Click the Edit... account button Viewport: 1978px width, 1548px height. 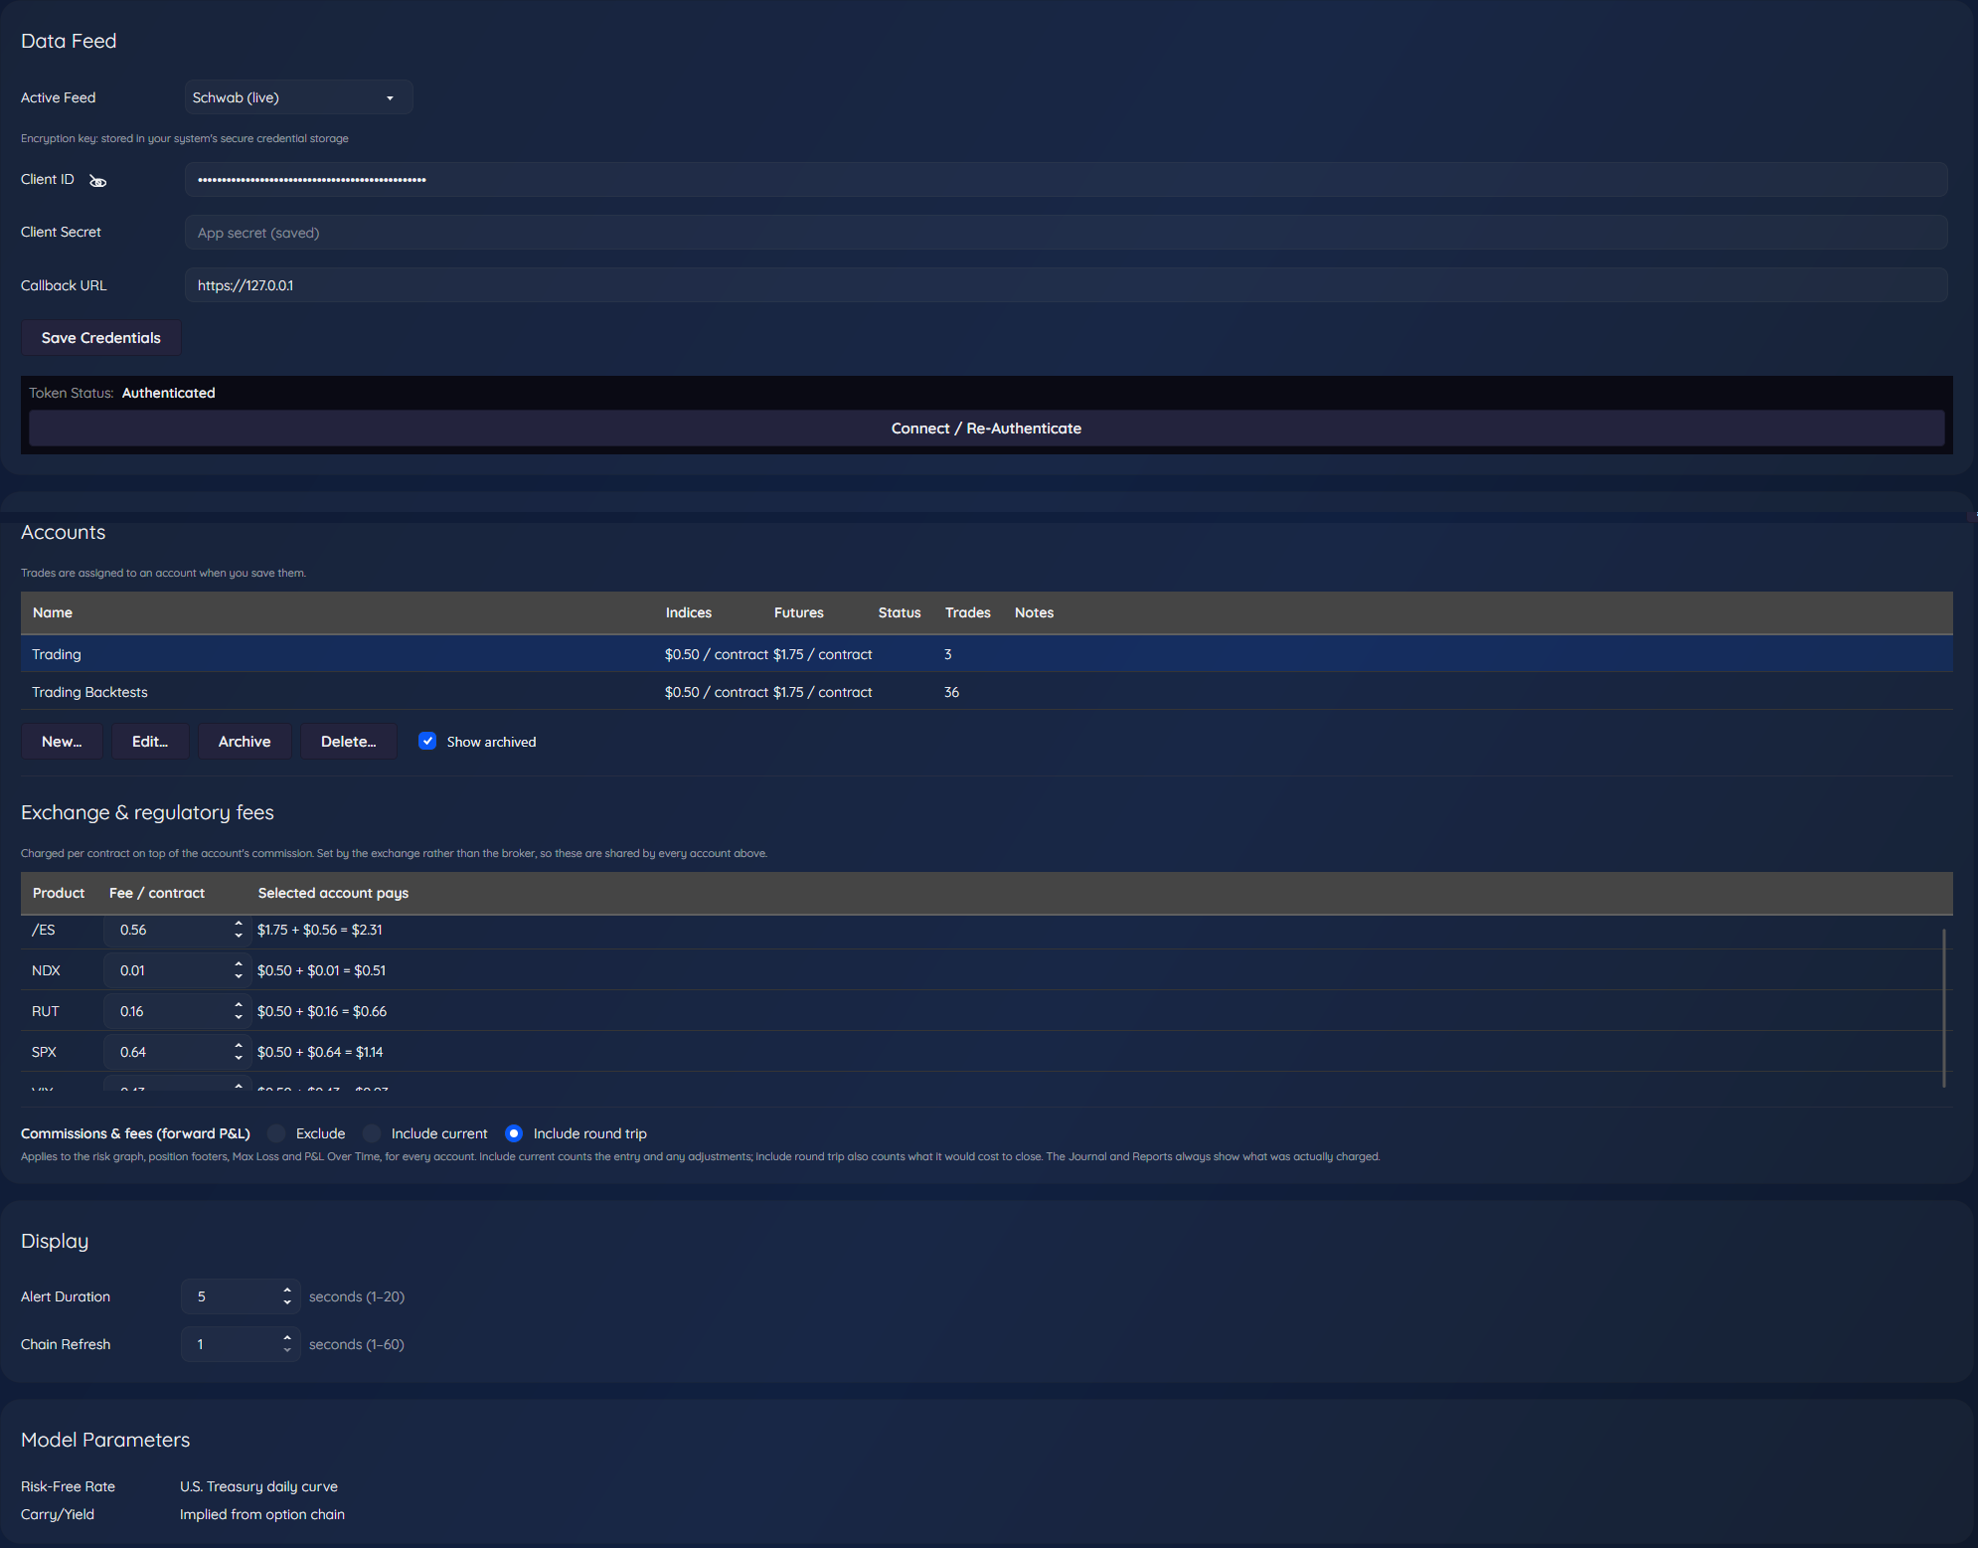tap(150, 742)
